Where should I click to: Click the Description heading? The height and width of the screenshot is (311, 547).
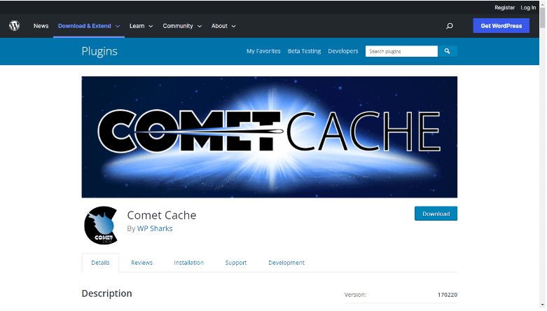click(106, 293)
